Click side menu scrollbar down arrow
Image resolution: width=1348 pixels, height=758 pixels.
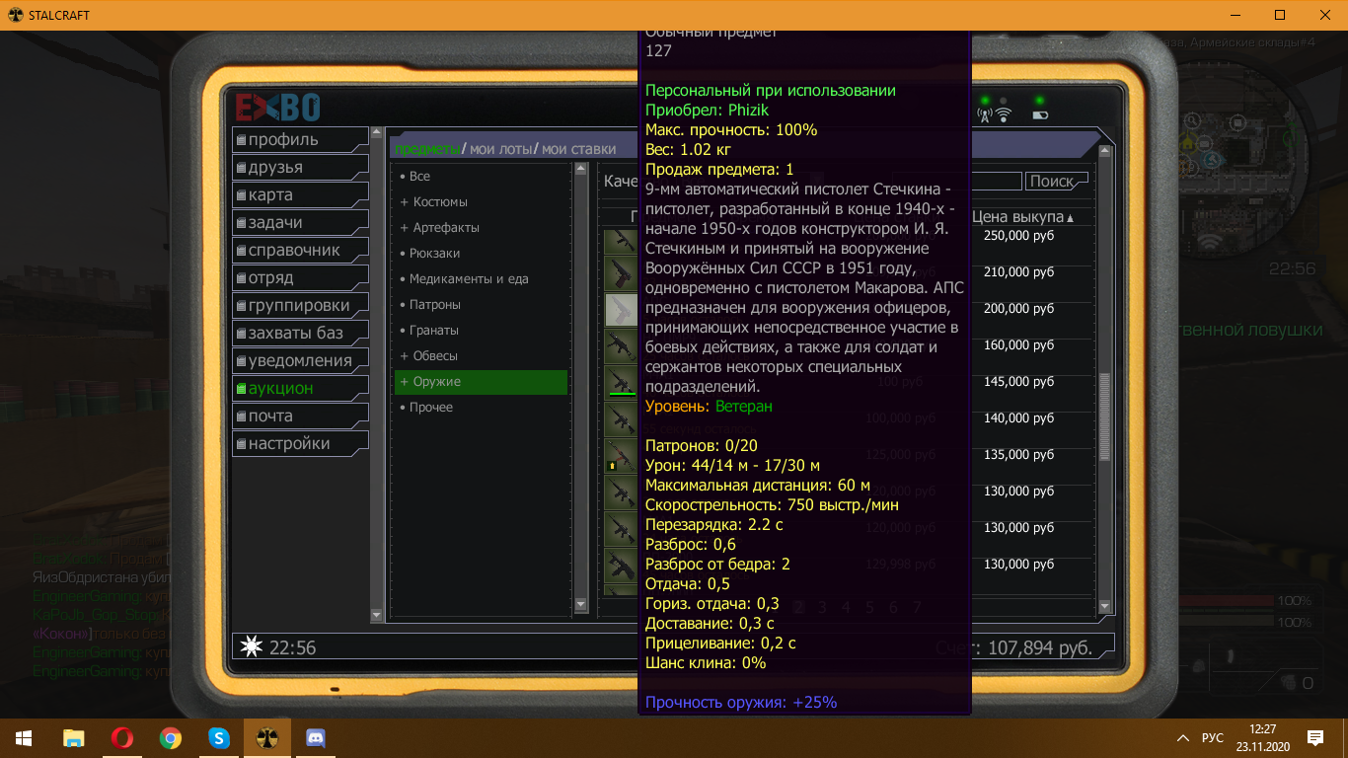(376, 615)
